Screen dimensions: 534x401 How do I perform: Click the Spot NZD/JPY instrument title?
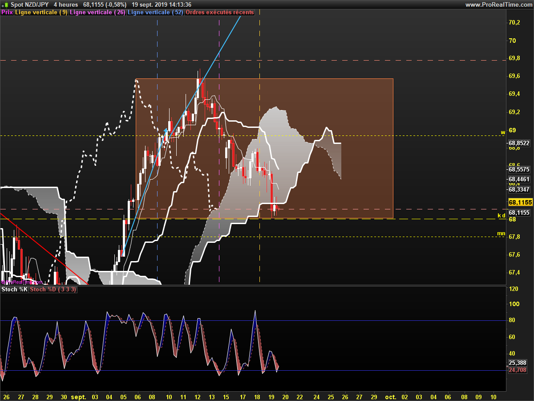click(29, 4)
